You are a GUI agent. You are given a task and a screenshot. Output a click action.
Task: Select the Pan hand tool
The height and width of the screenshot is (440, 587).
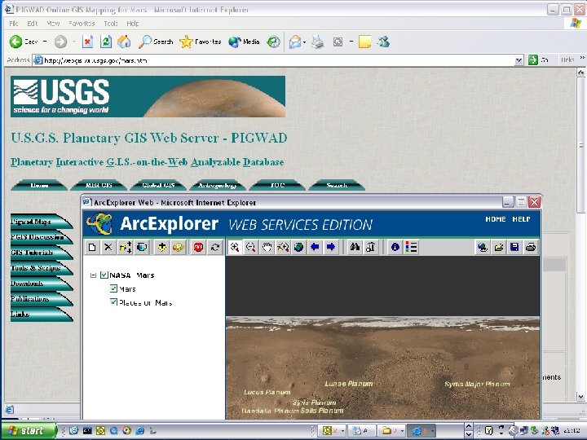click(267, 247)
